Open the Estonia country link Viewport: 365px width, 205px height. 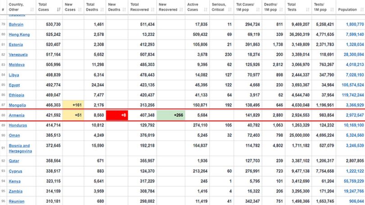tap(16, 45)
